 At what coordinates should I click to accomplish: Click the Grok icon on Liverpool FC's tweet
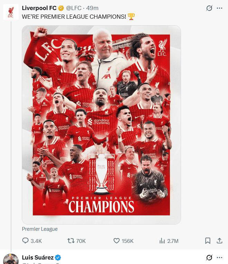209,8
